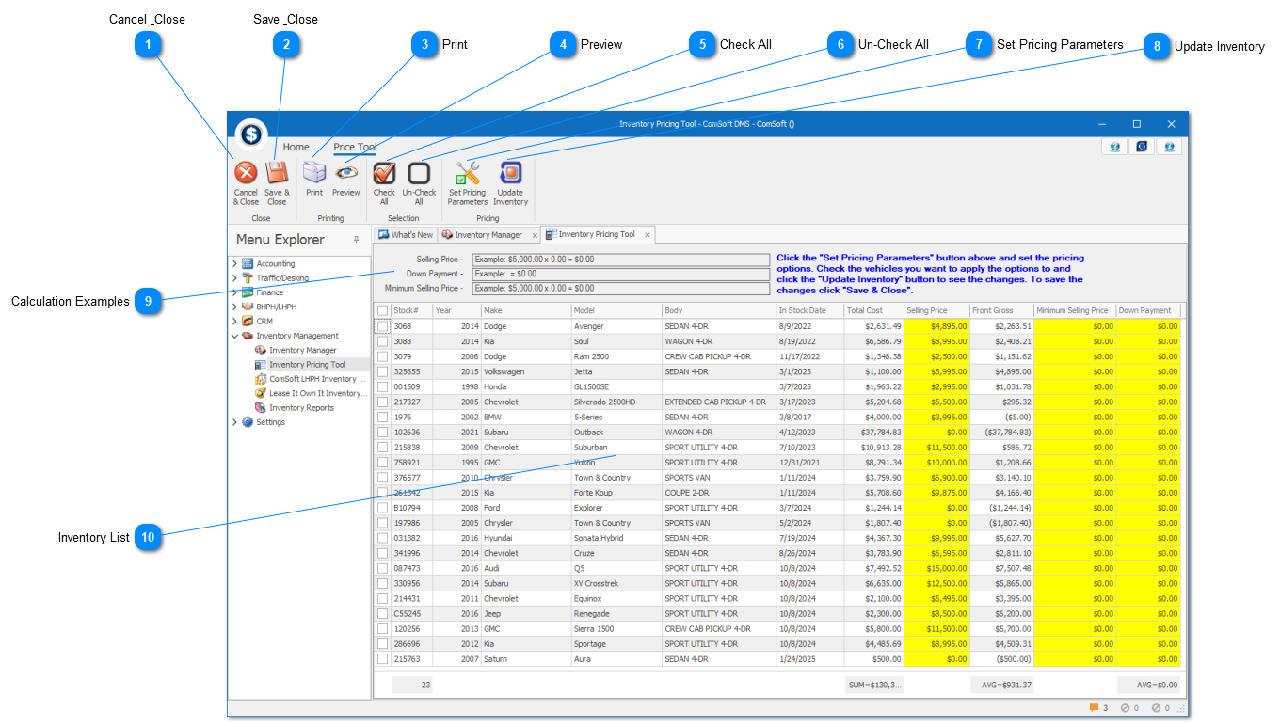Sort by the Selling Price header
Screen dimensions: 1280x725
936,310
